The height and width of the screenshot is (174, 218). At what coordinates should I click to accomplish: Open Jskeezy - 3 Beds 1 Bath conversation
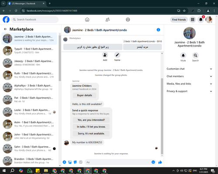click(29, 63)
